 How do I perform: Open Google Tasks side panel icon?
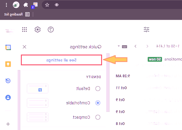8,81
